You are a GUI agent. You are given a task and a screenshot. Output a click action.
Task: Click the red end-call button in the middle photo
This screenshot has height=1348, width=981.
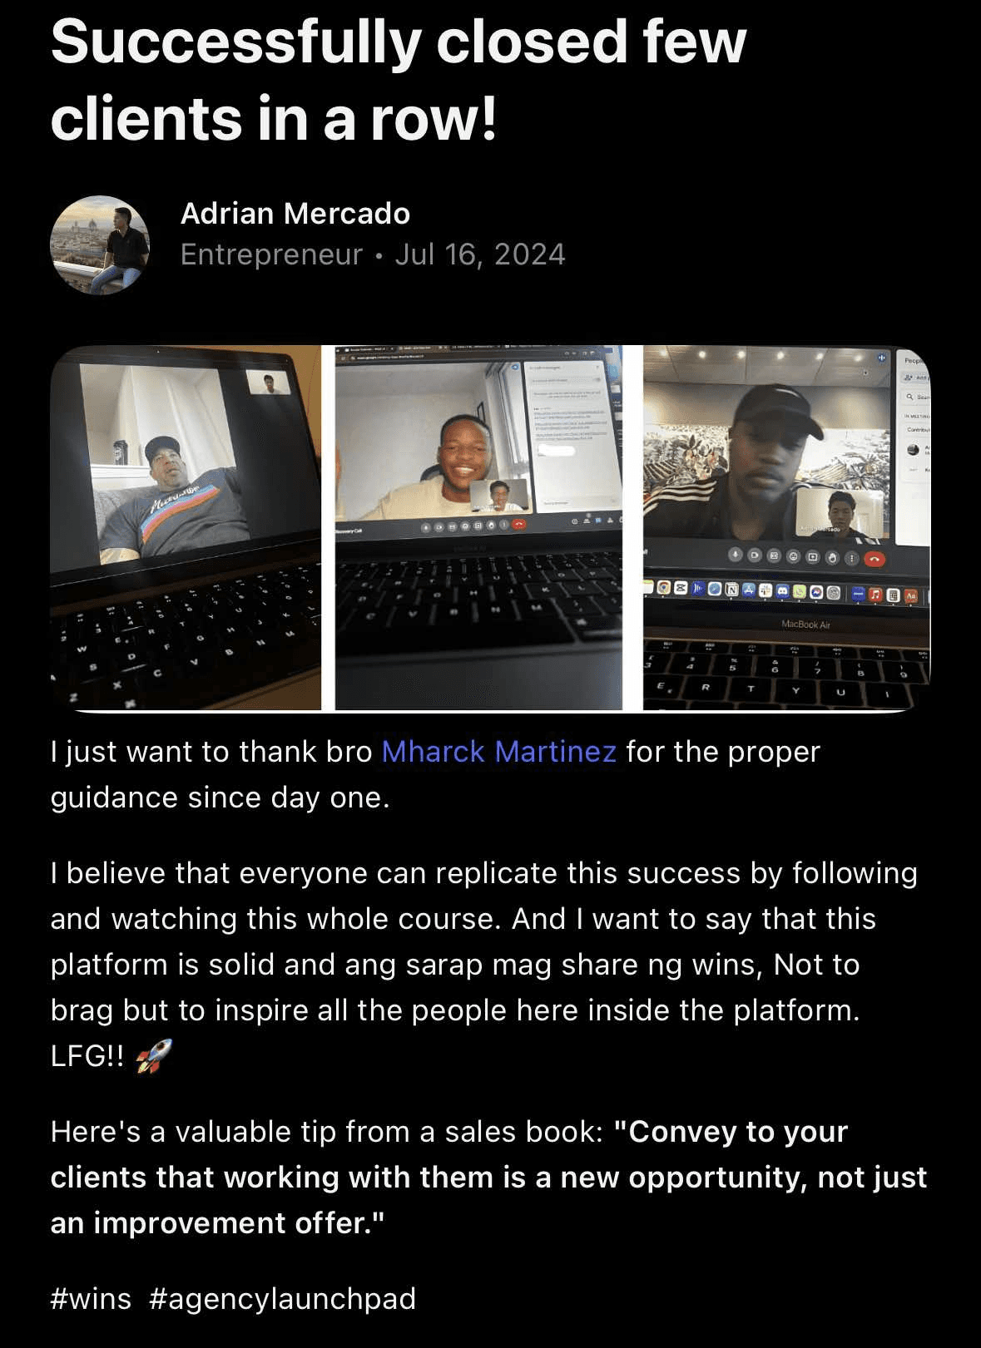tap(519, 525)
